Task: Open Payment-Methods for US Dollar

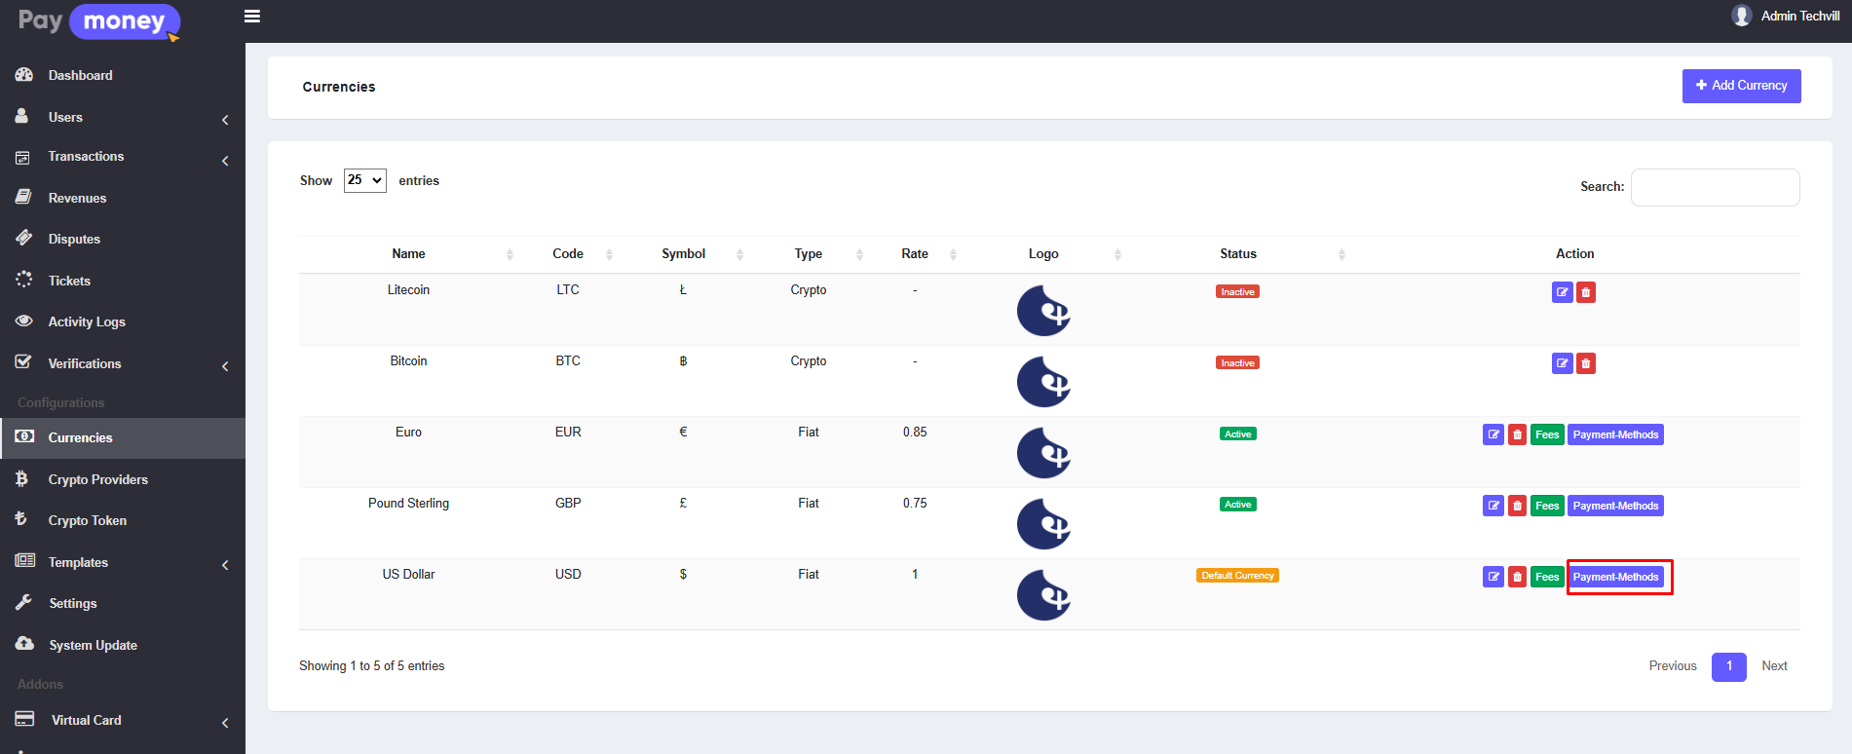Action: pos(1615,577)
